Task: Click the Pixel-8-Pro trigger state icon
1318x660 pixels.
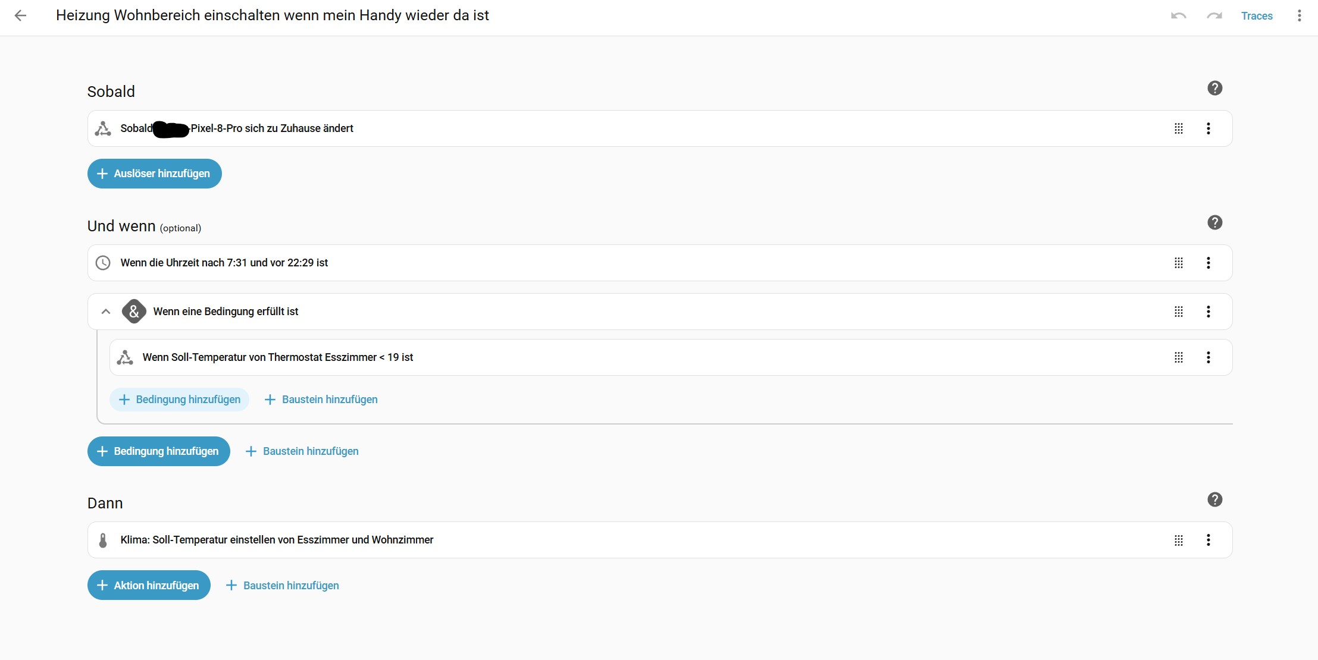Action: tap(103, 128)
